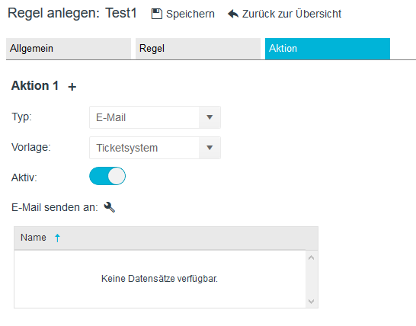The image size is (416, 326).
Task: Click the table scrollbar up arrow
Action: (x=312, y=257)
